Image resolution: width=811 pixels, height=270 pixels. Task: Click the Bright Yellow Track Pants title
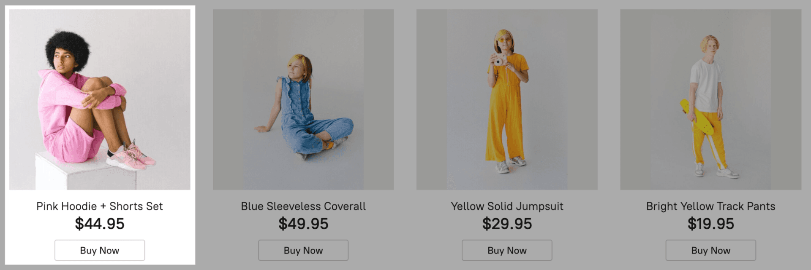(x=710, y=206)
